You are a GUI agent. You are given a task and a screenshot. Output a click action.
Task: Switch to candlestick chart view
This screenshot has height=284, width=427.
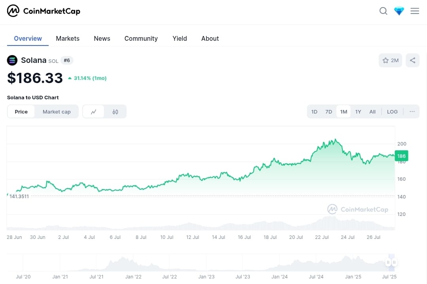point(115,112)
